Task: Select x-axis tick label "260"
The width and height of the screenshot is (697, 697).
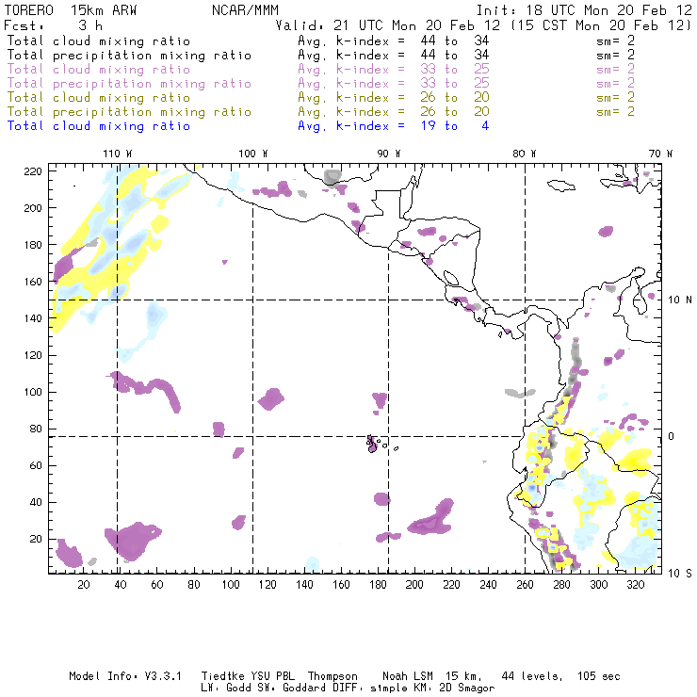Action: (525, 585)
